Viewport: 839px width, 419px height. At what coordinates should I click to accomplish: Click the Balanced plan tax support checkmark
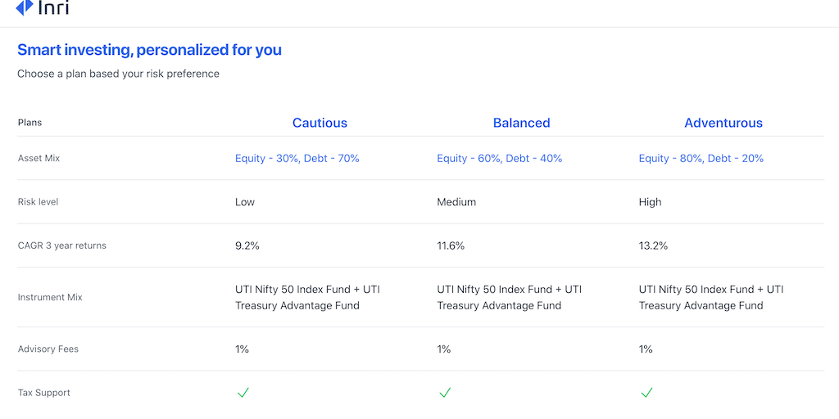click(445, 393)
